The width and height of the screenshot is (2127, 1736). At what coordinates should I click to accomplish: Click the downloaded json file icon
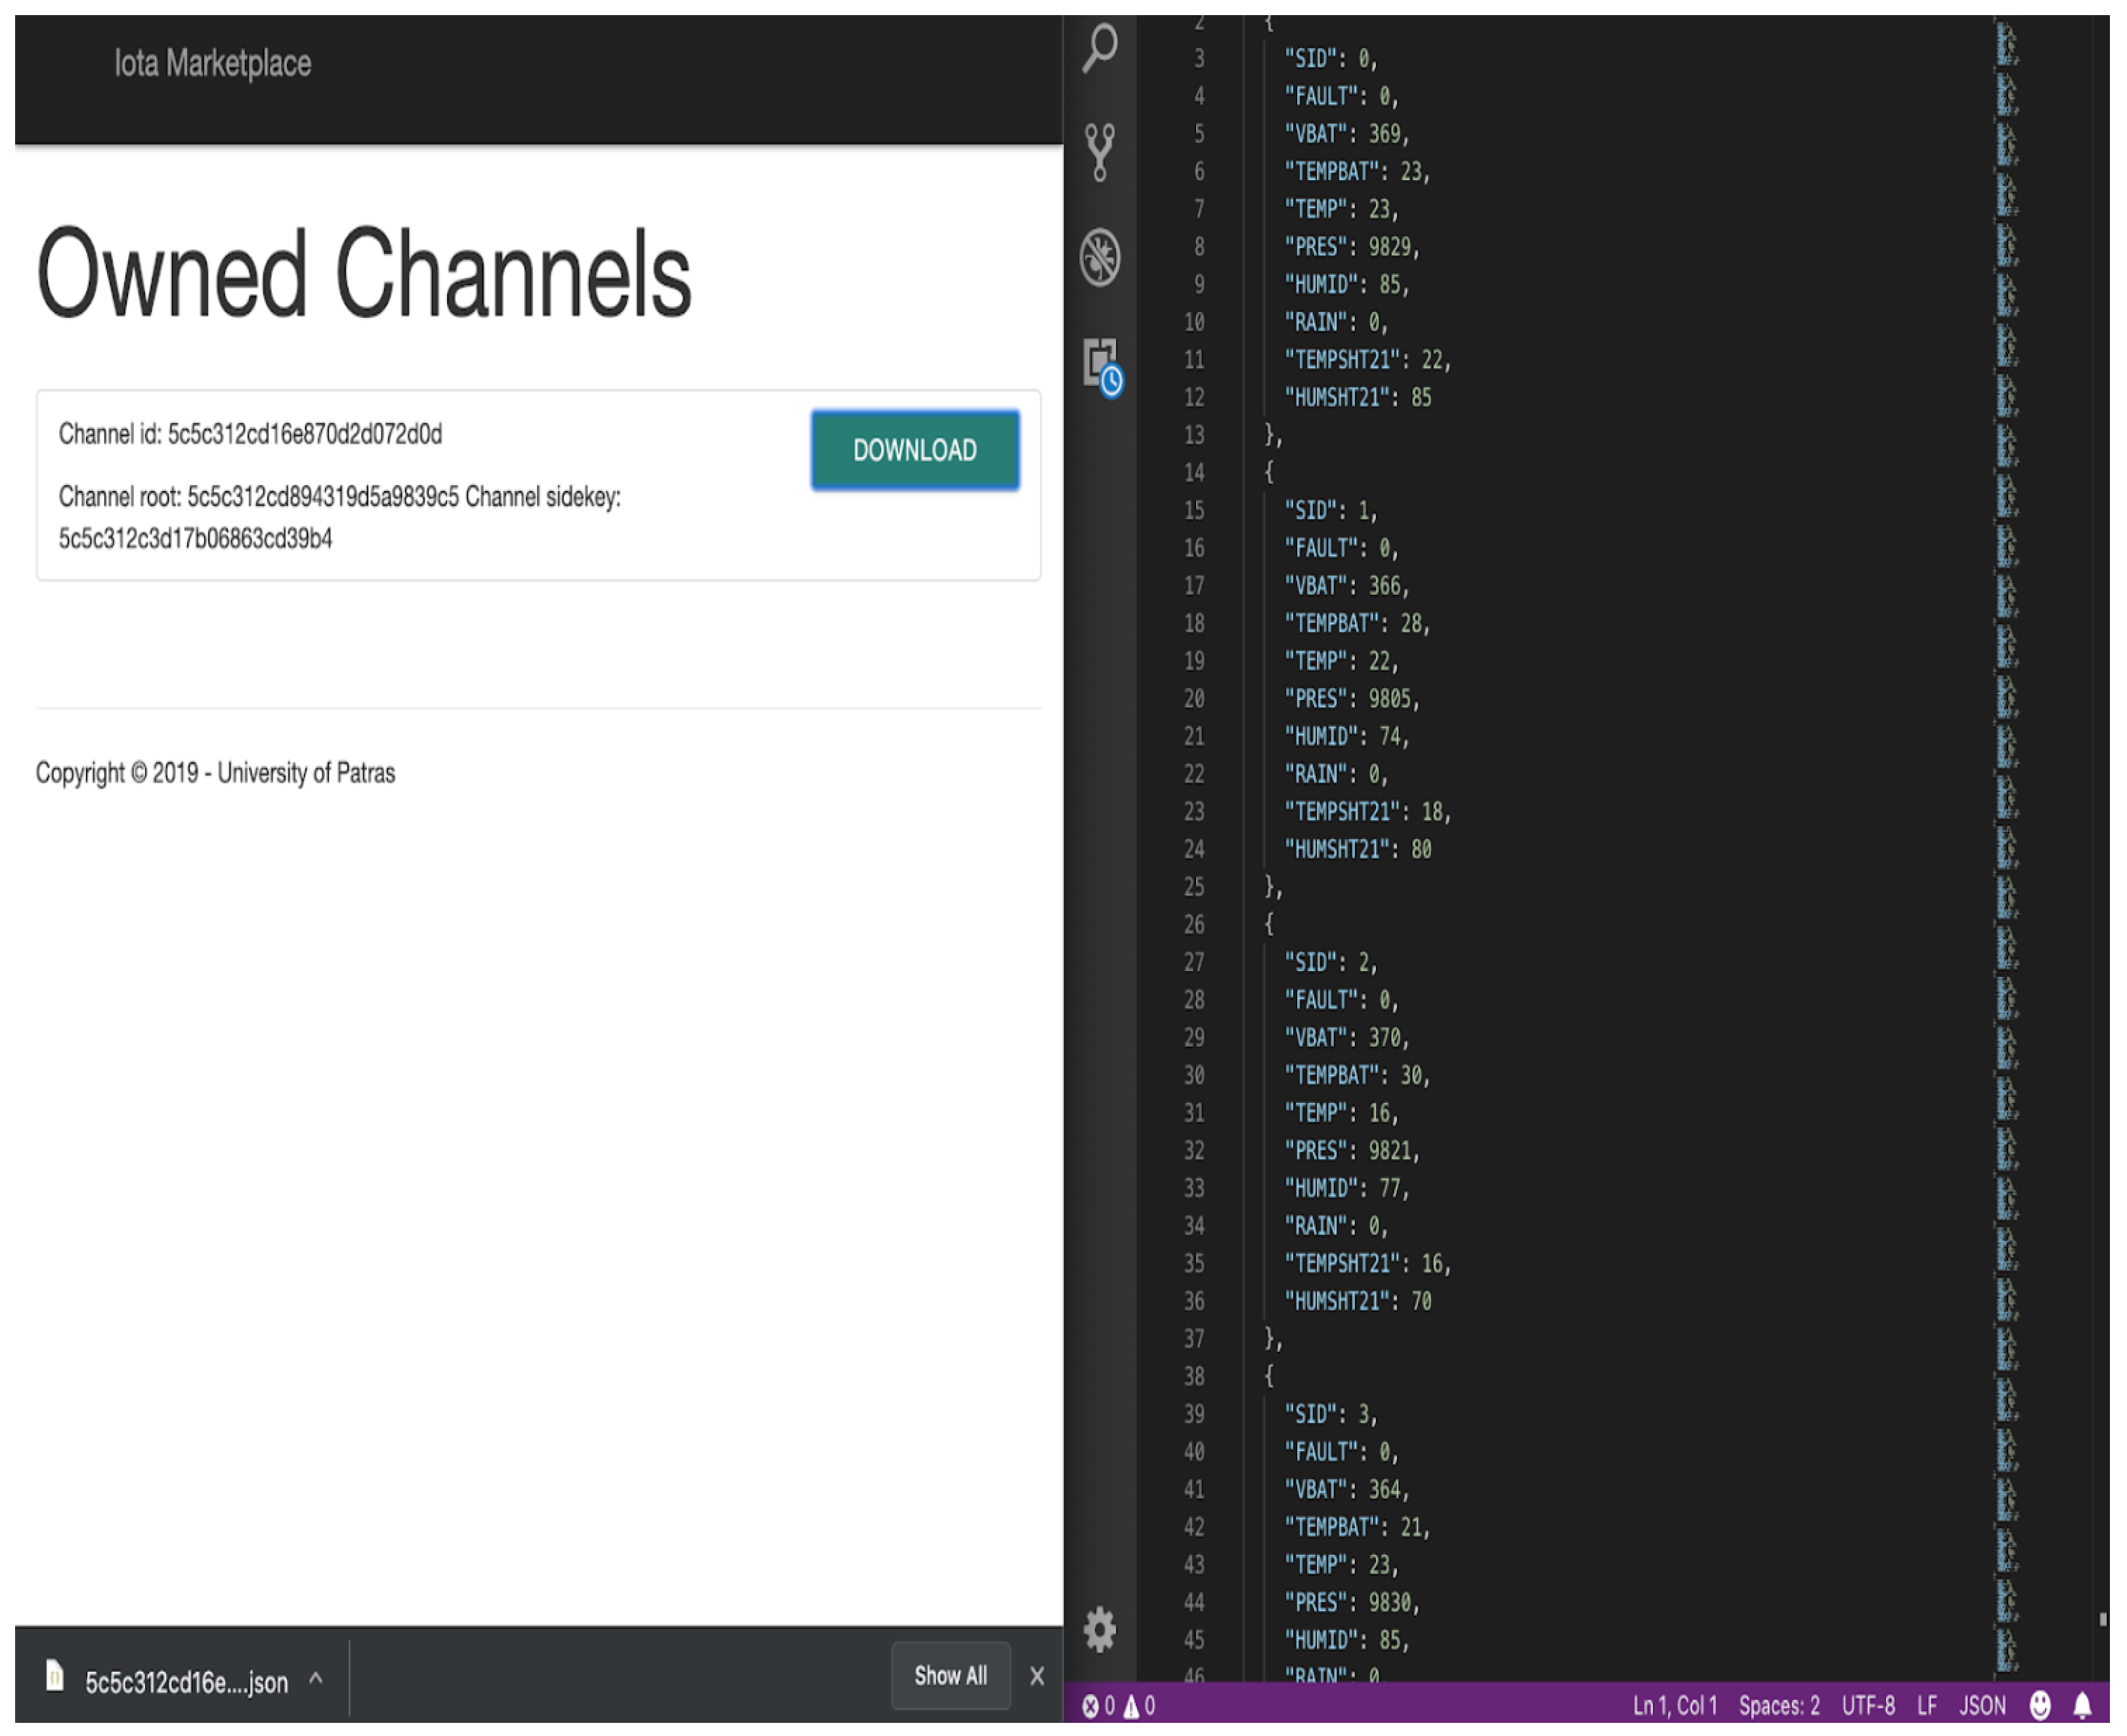click(x=56, y=1676)
